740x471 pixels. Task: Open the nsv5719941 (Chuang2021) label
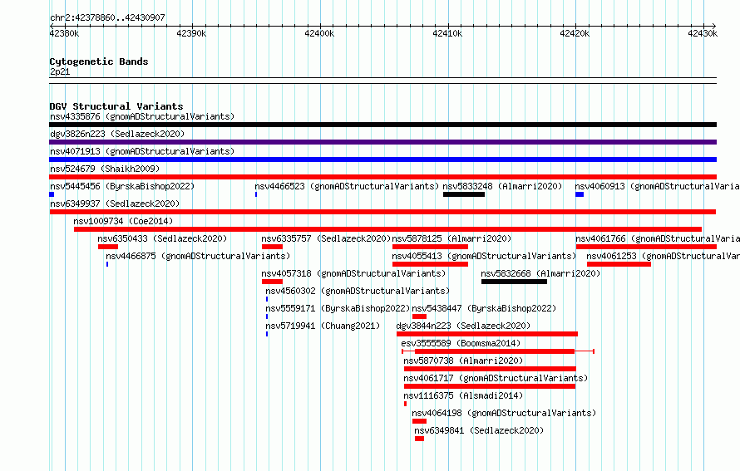pos(323,326)
